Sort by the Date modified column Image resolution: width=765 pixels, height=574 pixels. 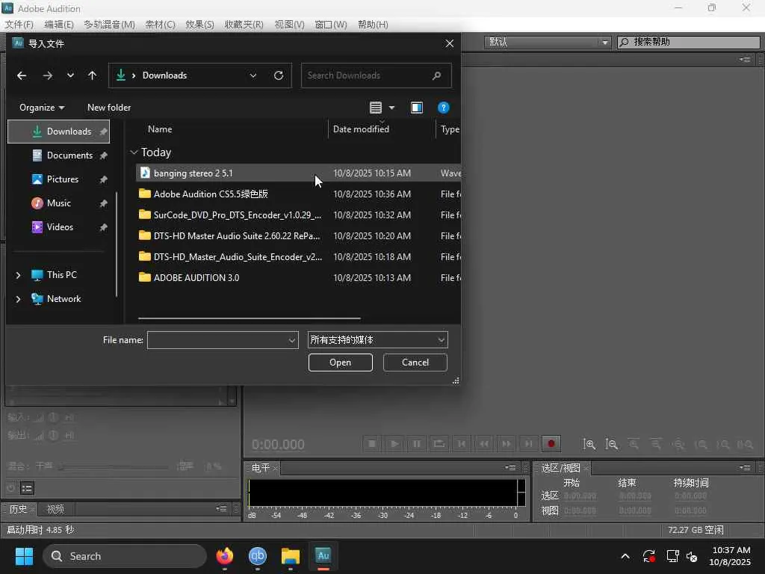pyautogui.click(x=361, y=129)
